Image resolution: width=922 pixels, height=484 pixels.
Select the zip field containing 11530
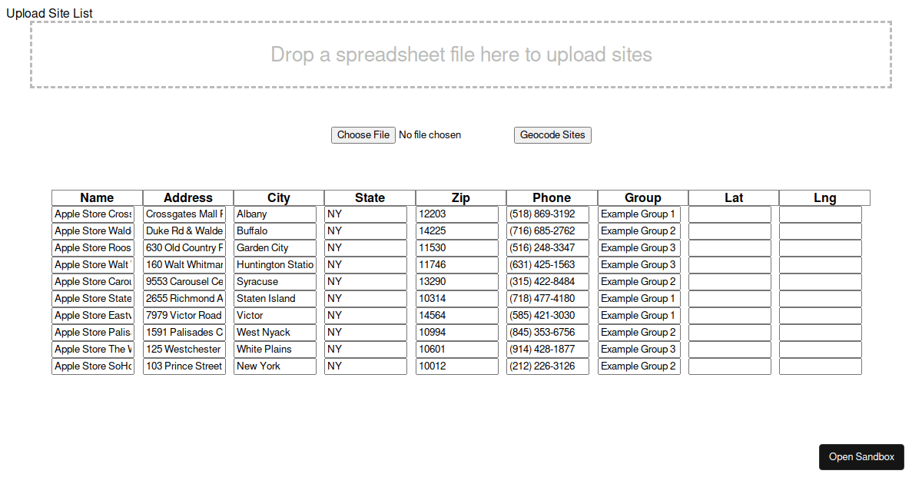(457, 248)
